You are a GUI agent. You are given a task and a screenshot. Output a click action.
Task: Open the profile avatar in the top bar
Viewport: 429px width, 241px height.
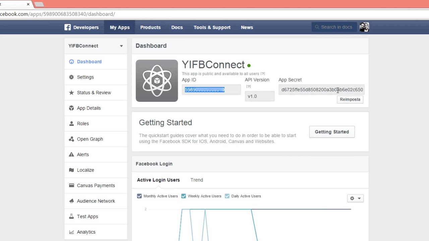tap(364, 27)
